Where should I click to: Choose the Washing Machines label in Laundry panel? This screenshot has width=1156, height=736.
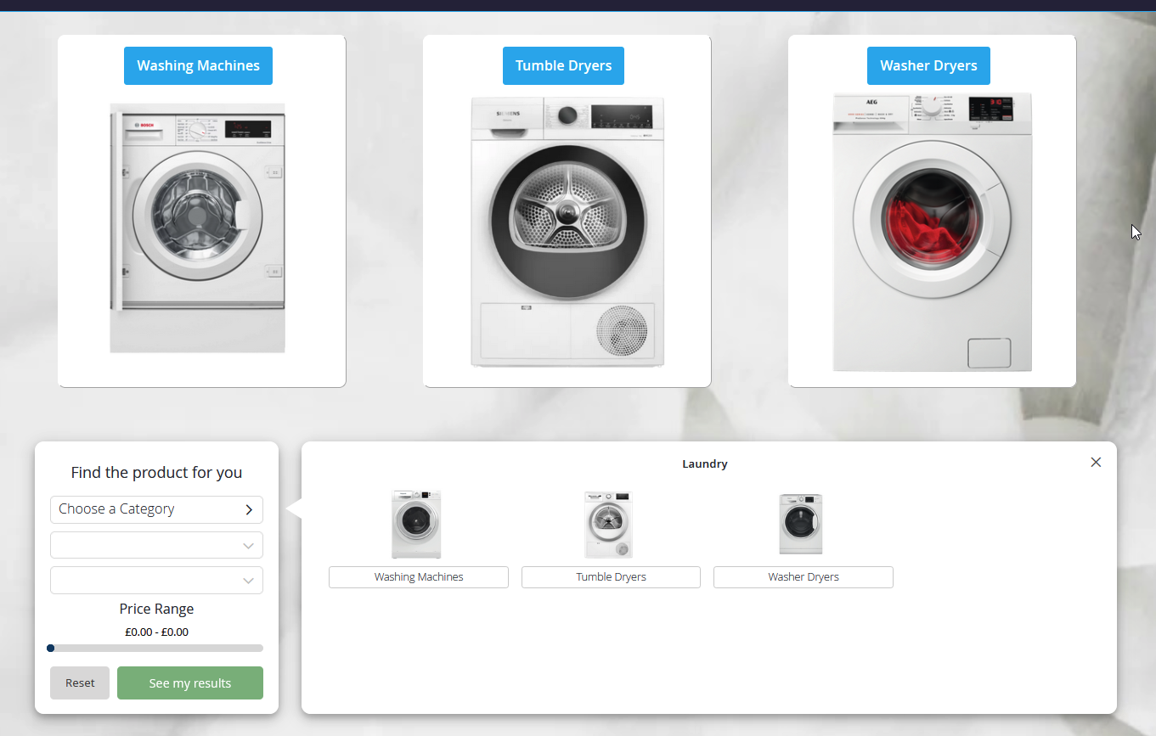coord(419,577)
